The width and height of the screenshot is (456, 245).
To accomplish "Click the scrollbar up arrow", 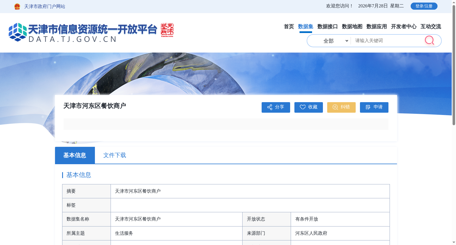I will pos(454,2).
